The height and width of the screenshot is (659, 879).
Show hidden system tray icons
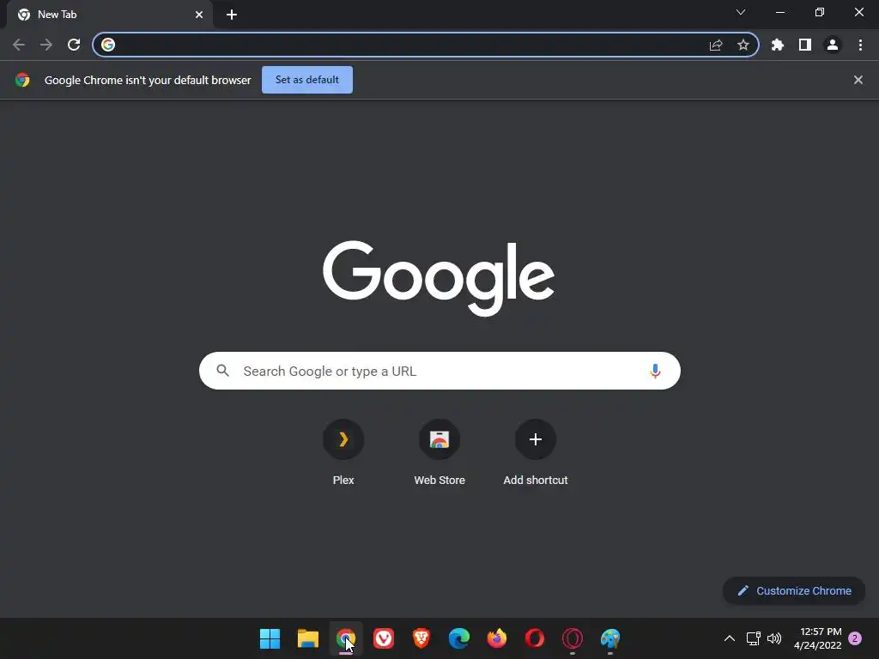click(x=730, y=638)
